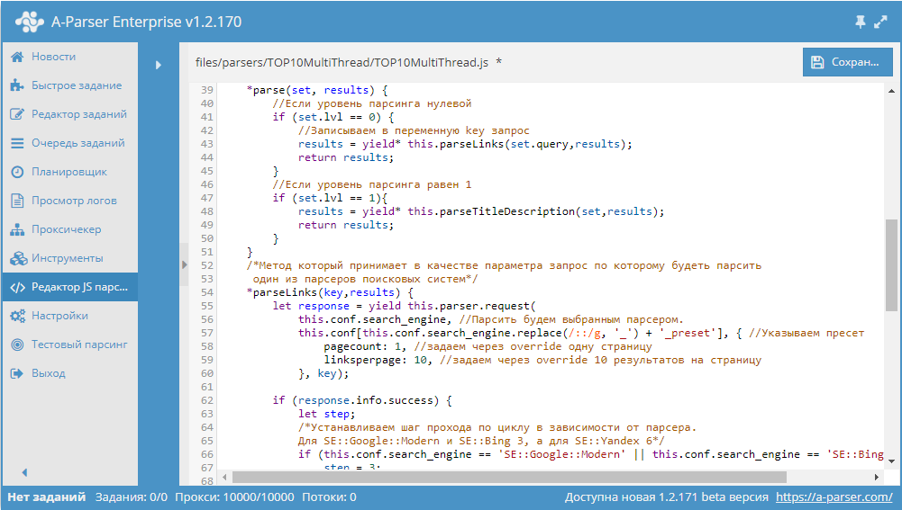
Task: Click the Сохранить save button
Action: coord(847,62)
